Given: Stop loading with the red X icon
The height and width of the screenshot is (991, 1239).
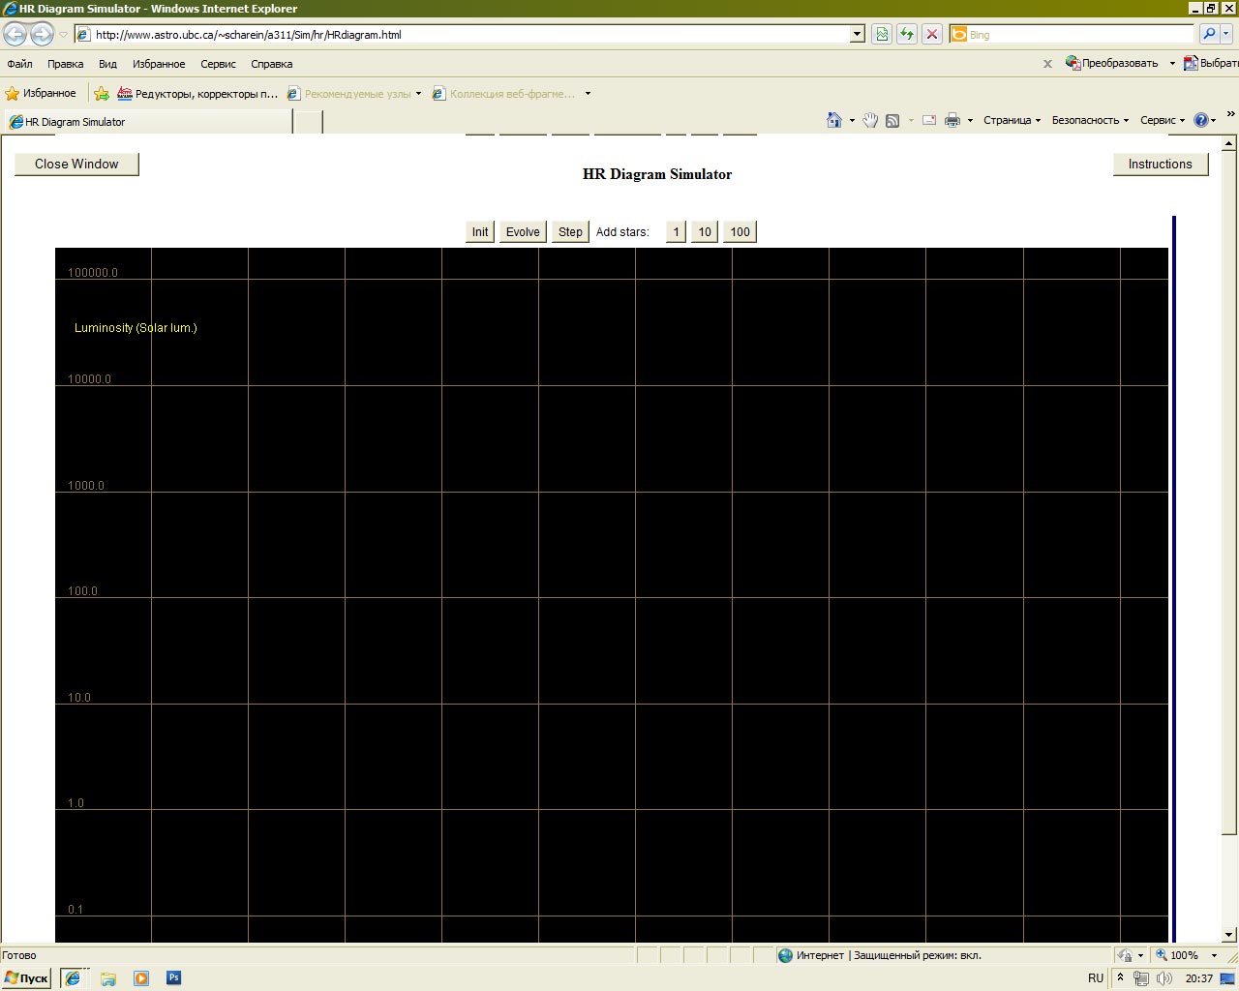Looking at the screenshot, I should [932, 35].
